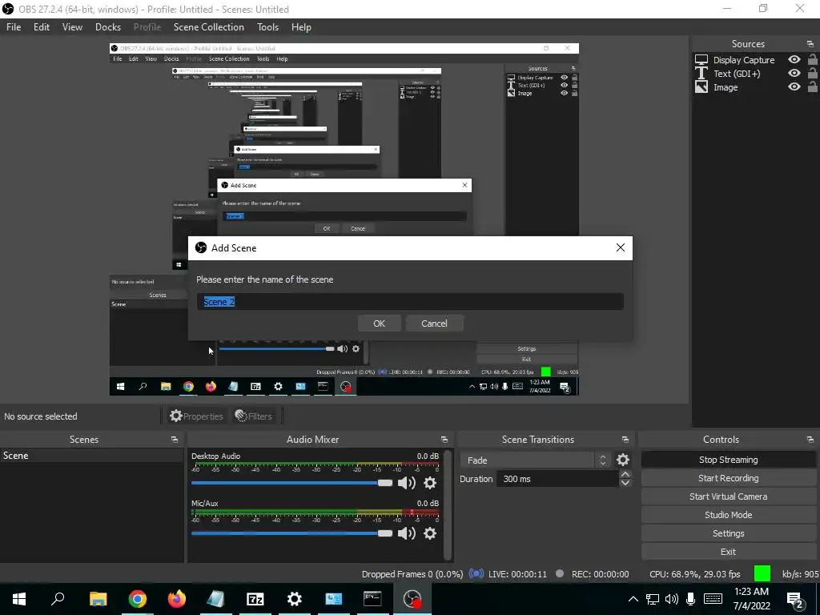Viewport: 820px width, 615px height.
Task: Open the notification center icon
Action: coord(795,599)
